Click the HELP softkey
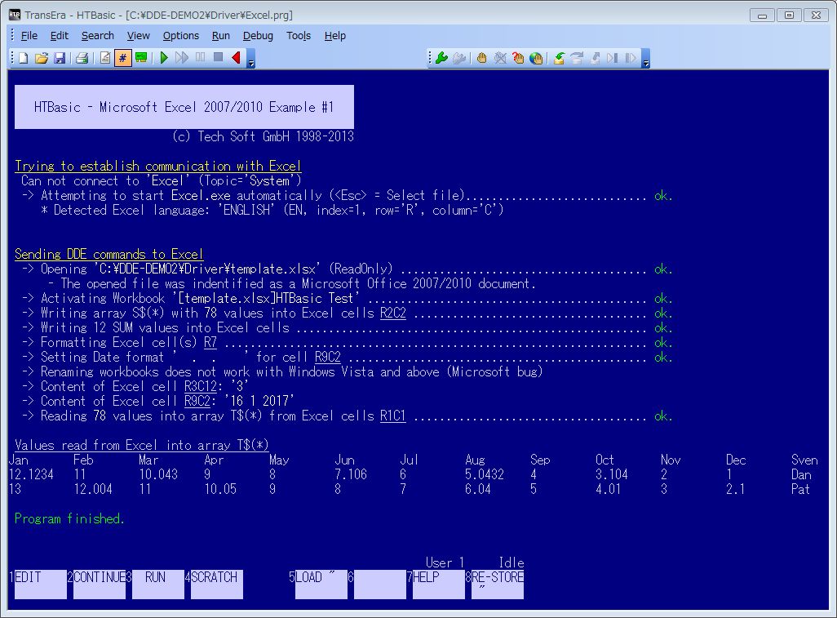 pos(438,584)
